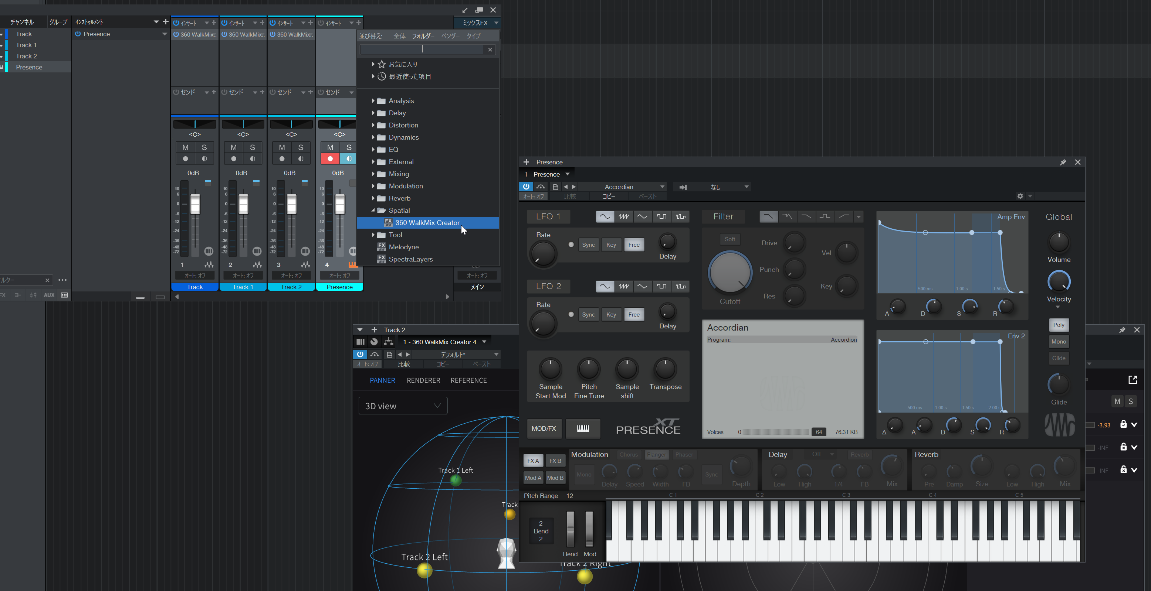1151x591 pixels.
Task: Toggle Presence instrument power button
Action: point(78,34)
